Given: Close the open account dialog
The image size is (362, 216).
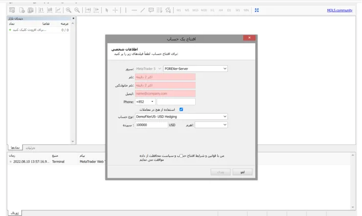Looking at the screenshot, I should pos(249,38).
